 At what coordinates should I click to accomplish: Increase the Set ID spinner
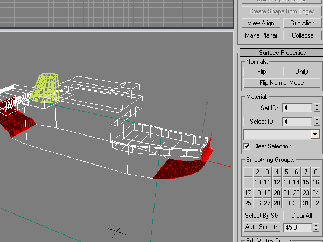pos(317,105)
